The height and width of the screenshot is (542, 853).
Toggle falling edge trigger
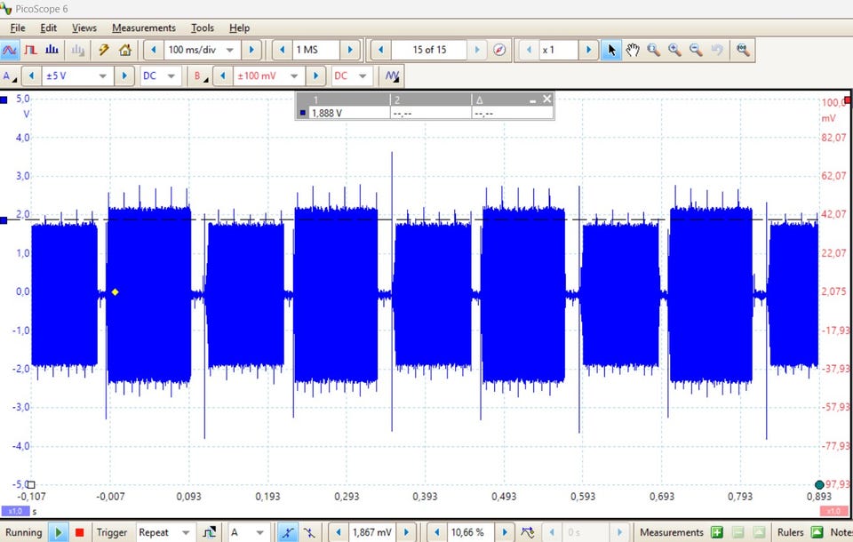pos(308,532)
